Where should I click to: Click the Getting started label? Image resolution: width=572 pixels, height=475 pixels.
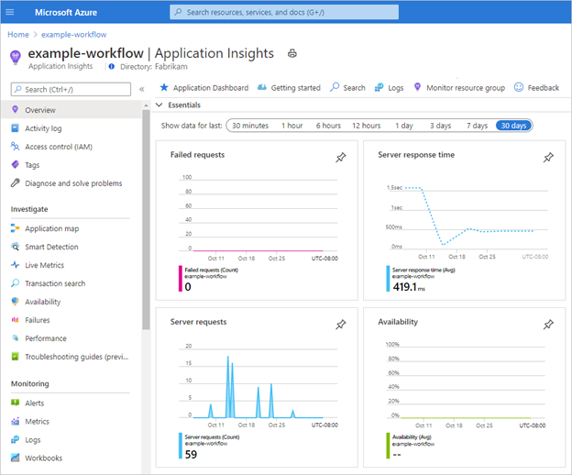point(295,87)
